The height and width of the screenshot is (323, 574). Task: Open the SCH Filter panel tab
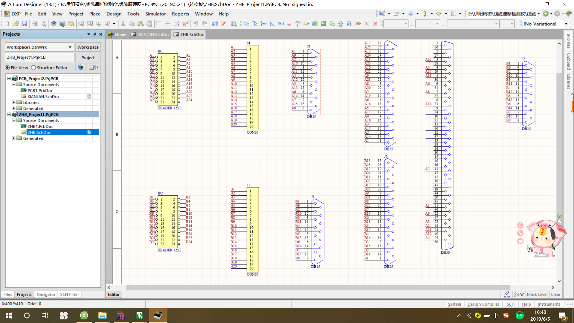click(x=69, y=294)
